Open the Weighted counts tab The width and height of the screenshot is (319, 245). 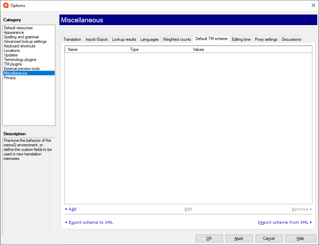click(177, 39)
